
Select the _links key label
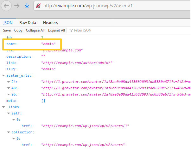pos(14,107)
